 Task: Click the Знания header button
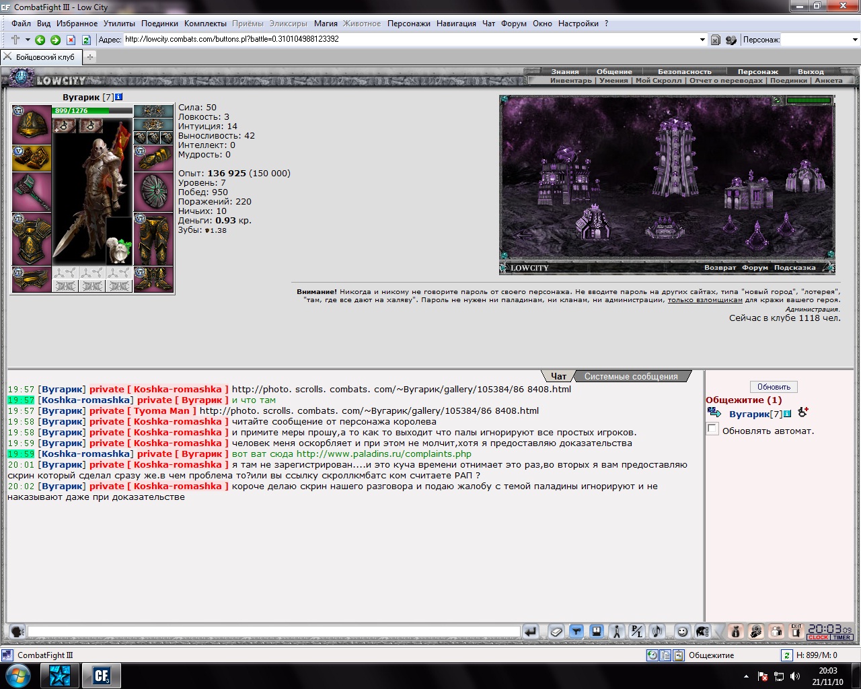tap(565, 71)
